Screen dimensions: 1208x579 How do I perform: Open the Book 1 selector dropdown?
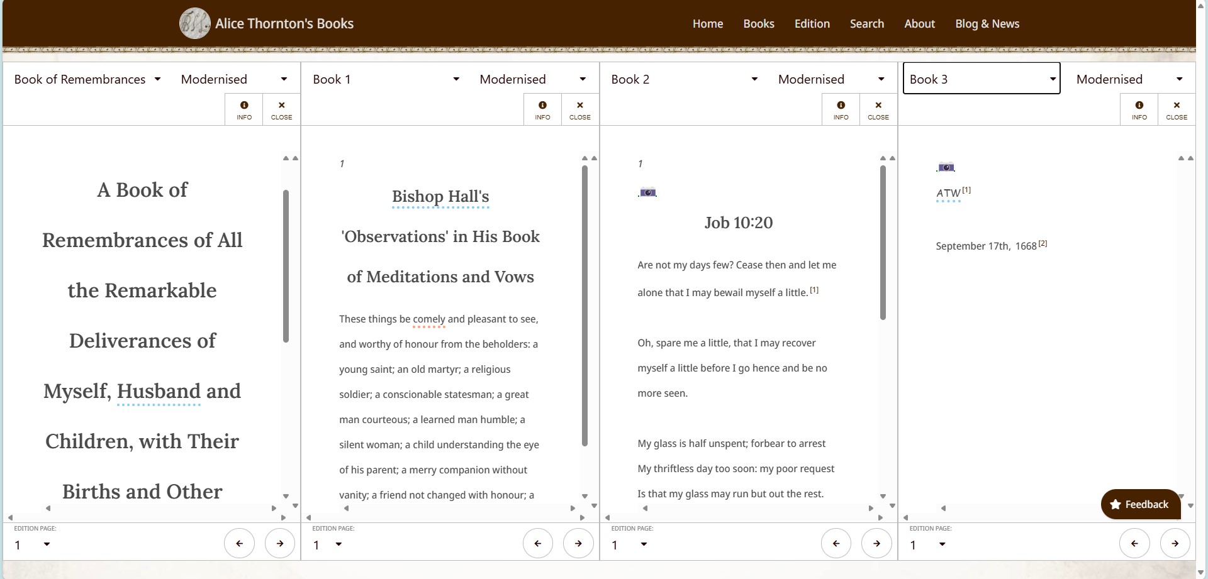click(x=386, y=79)
